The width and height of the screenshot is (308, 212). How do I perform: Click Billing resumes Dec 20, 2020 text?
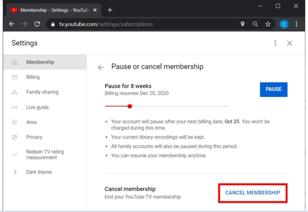pyautogui.click(x=137, y=93)
